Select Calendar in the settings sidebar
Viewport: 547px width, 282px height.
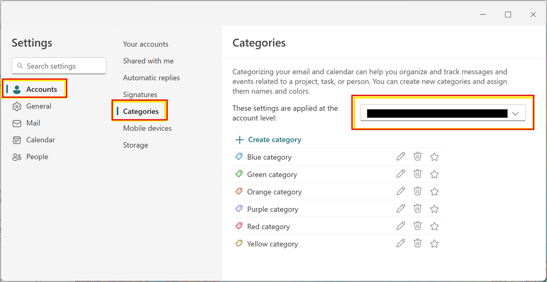pyautogui.click(x=40, y=140)
